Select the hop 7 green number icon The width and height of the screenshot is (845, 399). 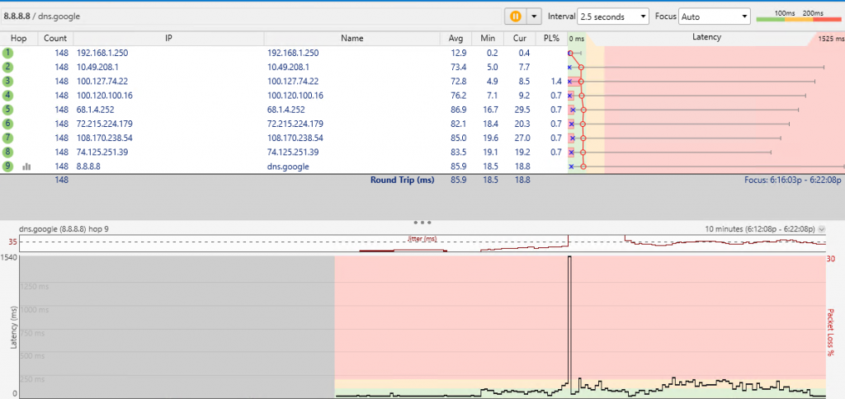[9, 138]
